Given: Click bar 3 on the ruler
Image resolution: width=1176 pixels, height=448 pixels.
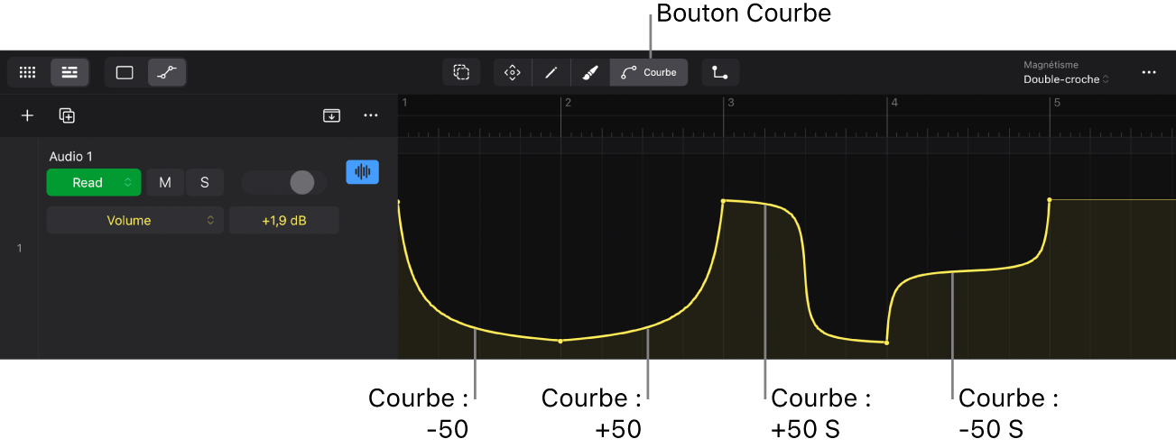Looking at the screenshot, I should 731,103.
